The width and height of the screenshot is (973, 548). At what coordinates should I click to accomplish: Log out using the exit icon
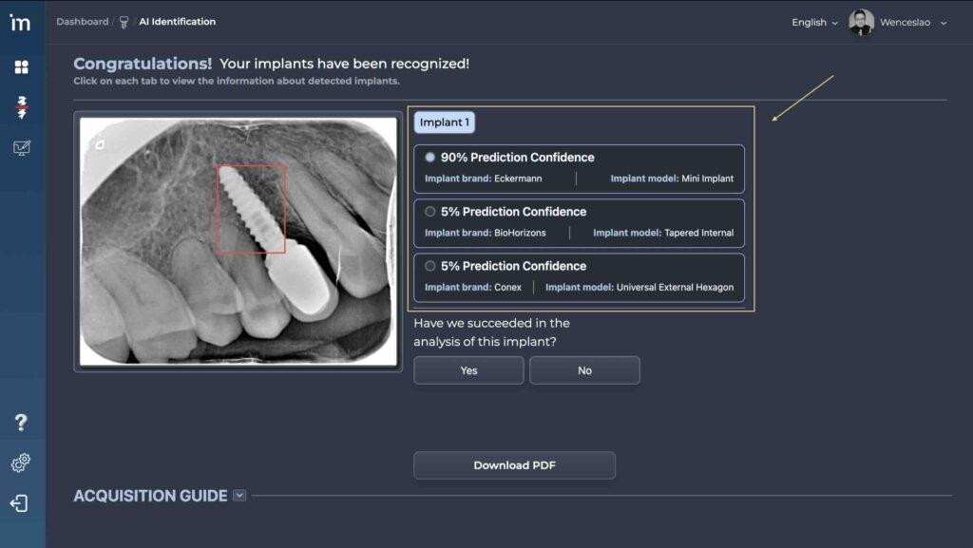[x=20, y=503]
